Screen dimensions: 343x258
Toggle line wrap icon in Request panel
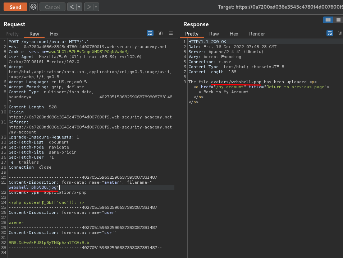[150, 33]
